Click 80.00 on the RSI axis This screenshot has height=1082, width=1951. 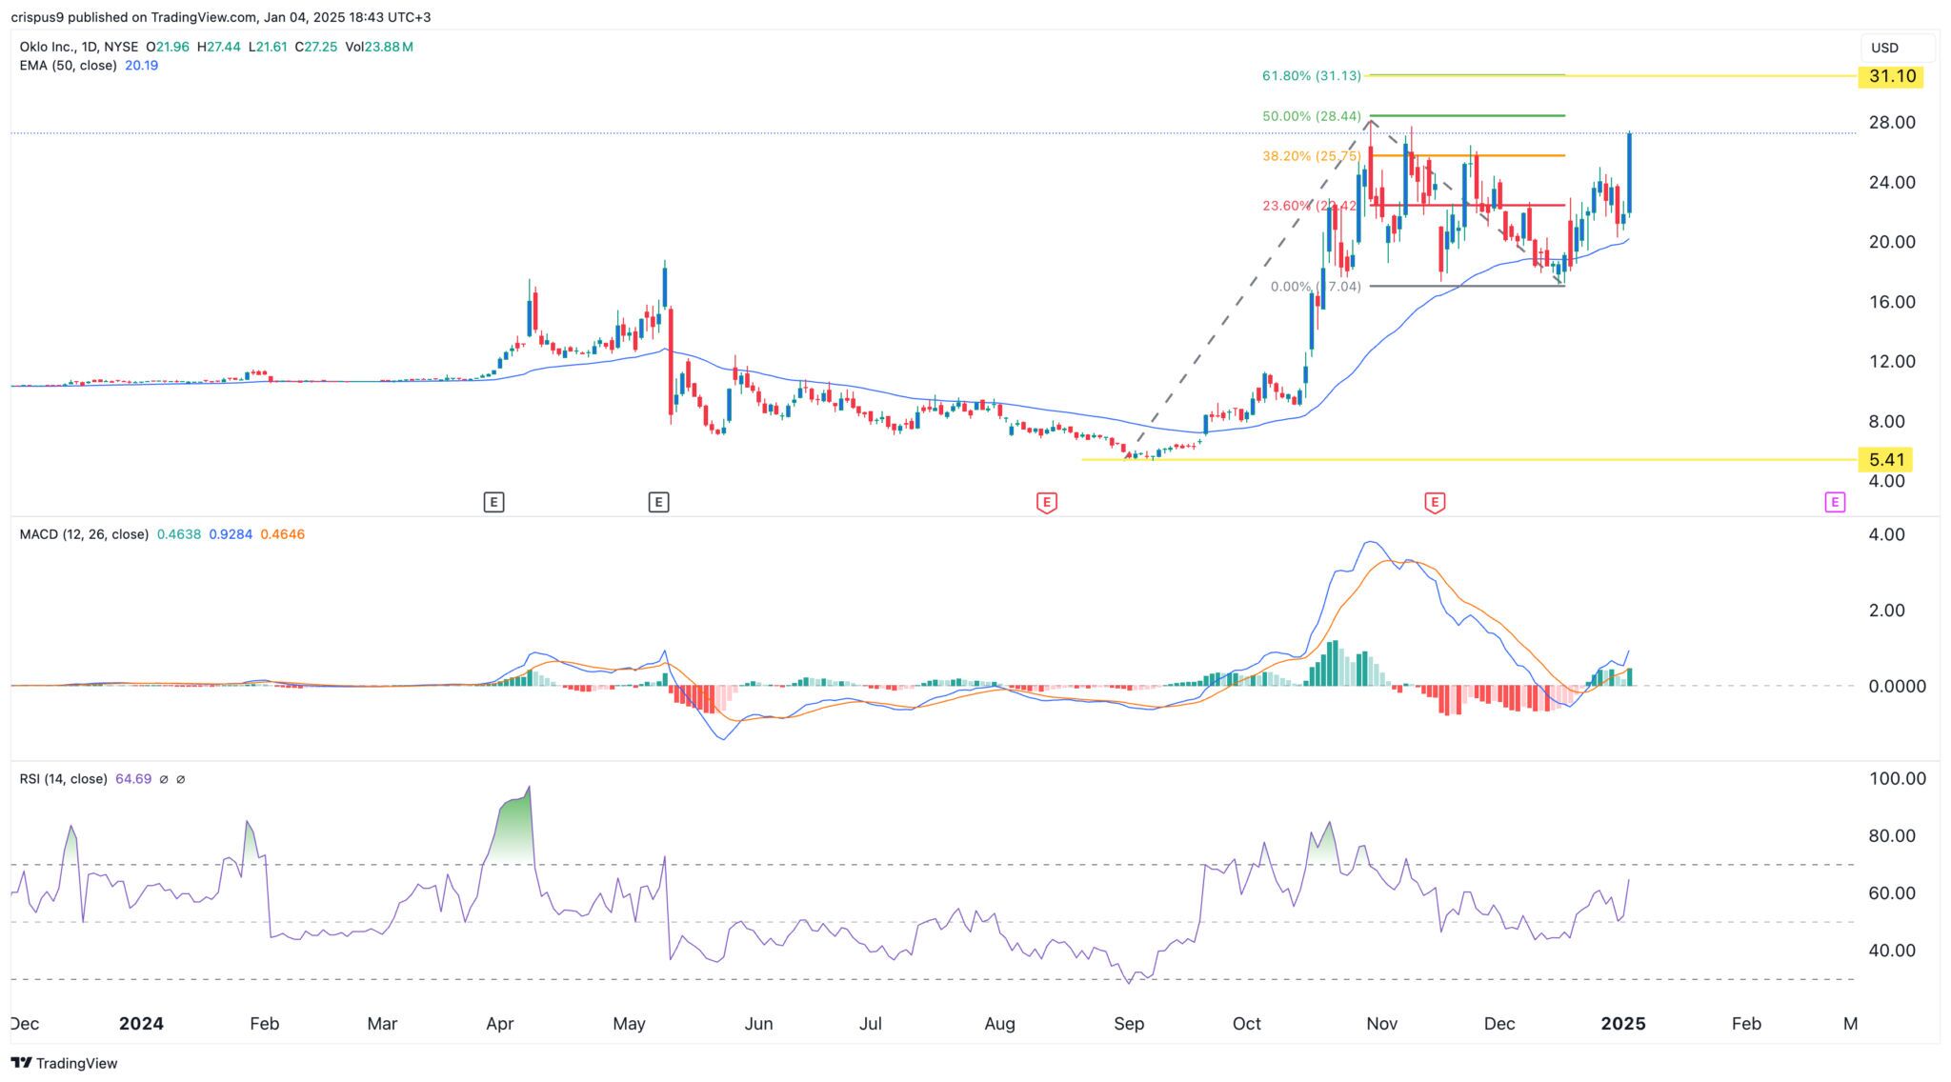(1892, 836)
